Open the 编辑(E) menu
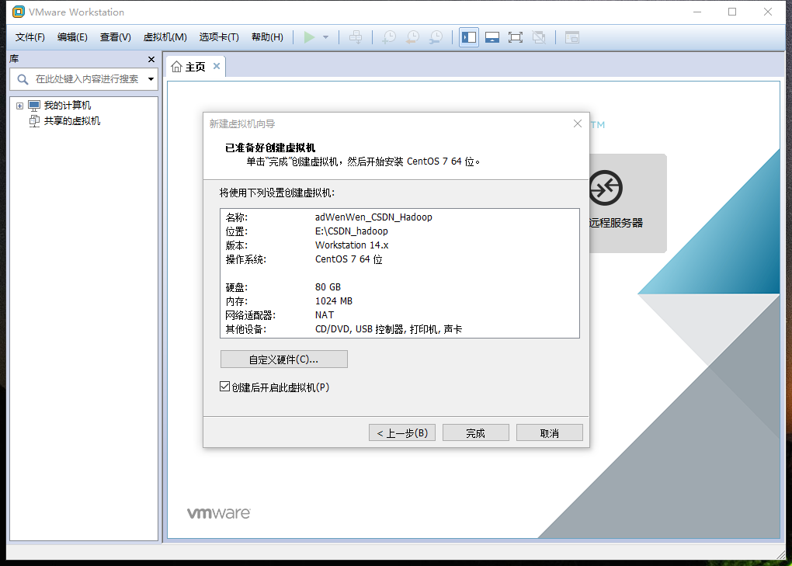Viewport: 792px width, 566px height. click(x=72, y=37)
